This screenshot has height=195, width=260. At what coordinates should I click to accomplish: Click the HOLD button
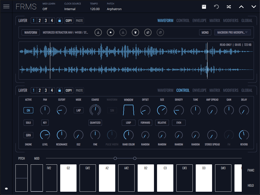click(x=251, y=185)
